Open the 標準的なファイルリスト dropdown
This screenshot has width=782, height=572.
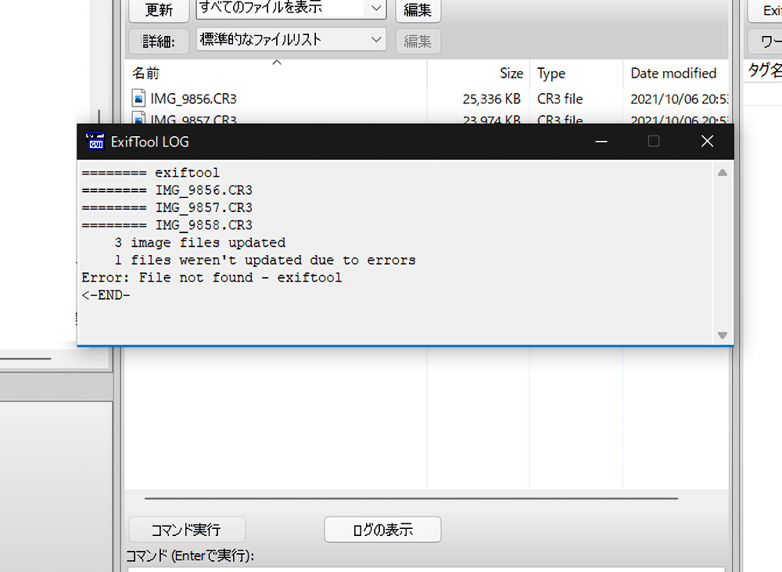[289, 38]
